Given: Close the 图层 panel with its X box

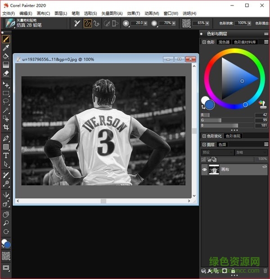Looking at the screenshot, I should pos(204,145).
